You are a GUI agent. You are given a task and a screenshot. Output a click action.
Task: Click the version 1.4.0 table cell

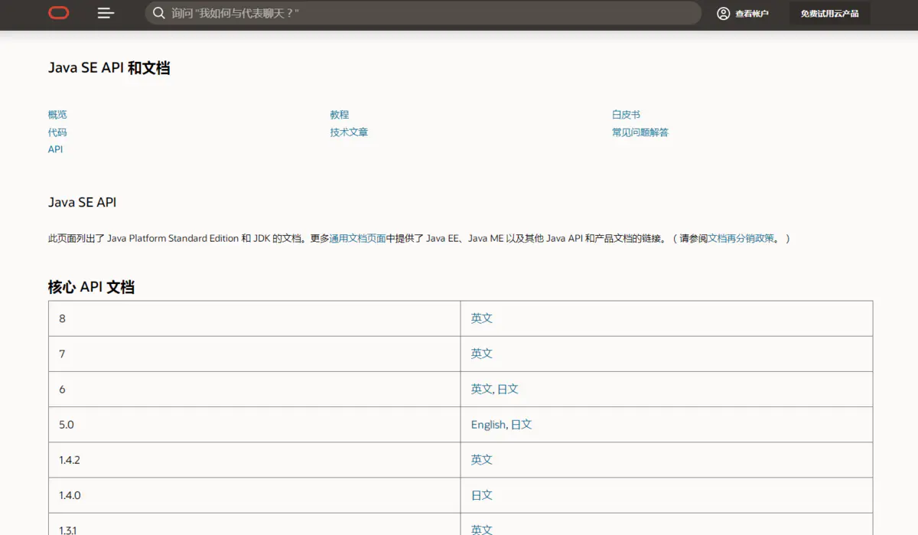pyautogui.click(x=255, y=495)
